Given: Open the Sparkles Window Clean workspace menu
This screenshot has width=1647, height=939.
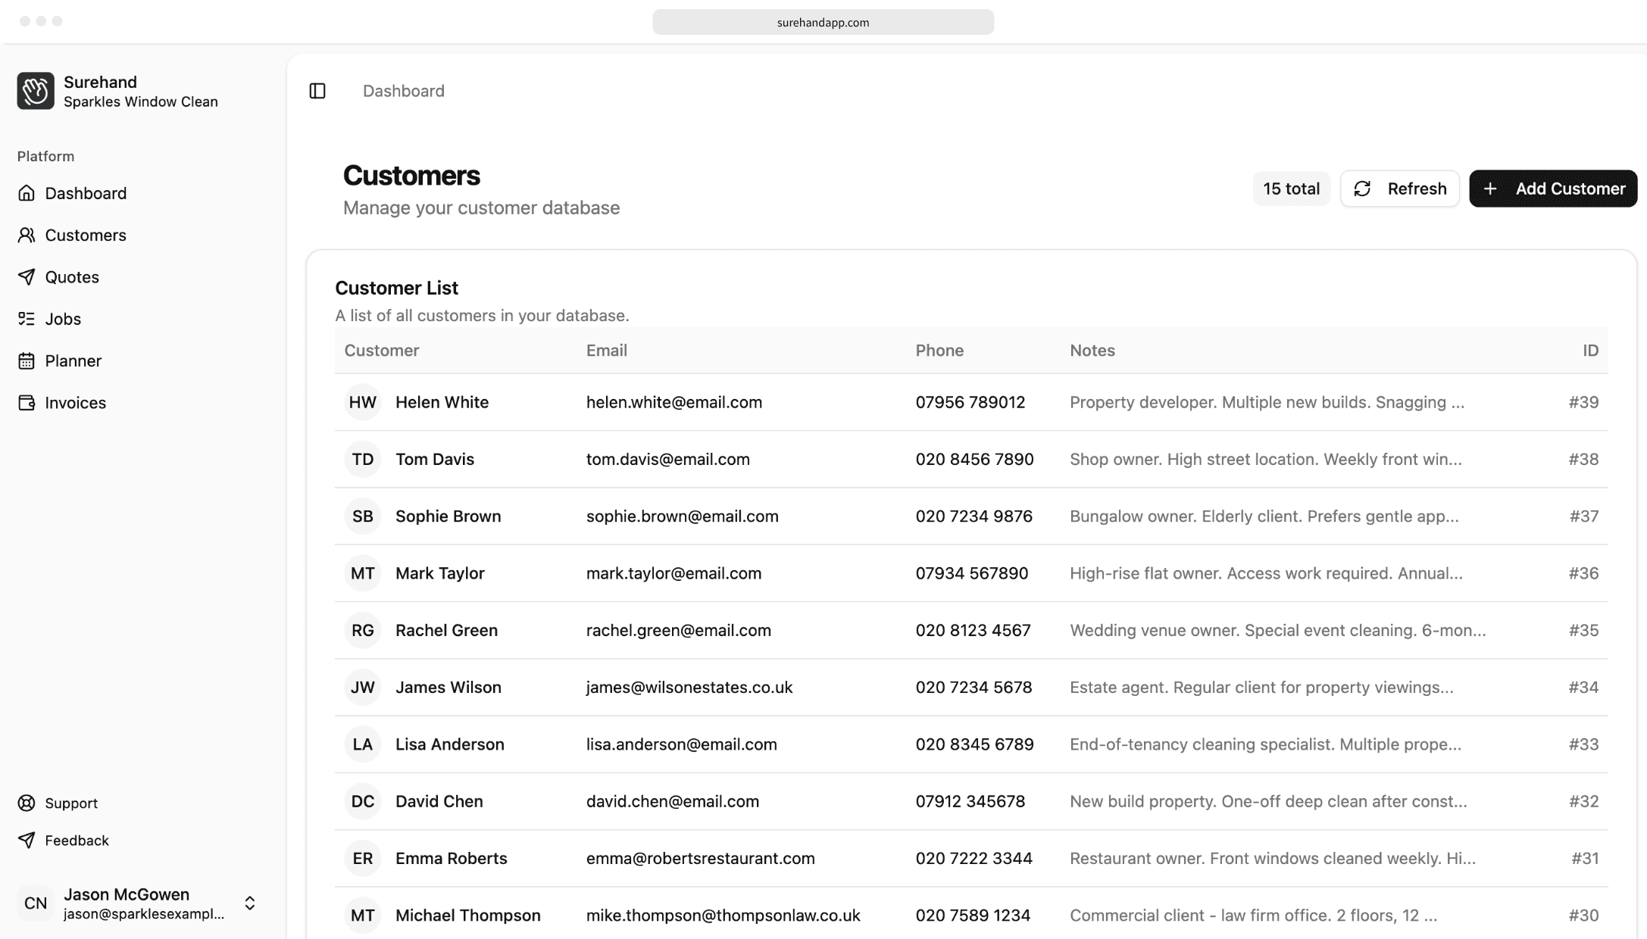Looking at the screenshot, I should 141,101.
